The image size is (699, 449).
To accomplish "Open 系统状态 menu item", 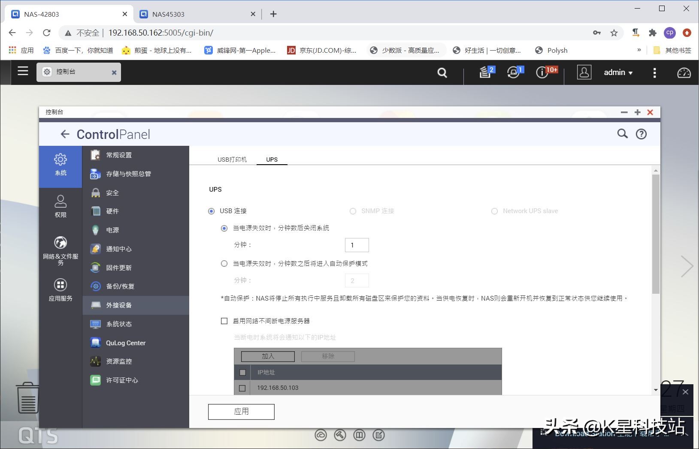I will [136, 324].
